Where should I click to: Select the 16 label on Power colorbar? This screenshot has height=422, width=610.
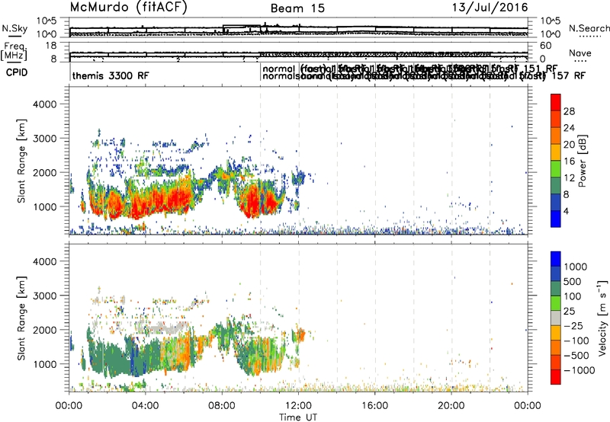569,161
